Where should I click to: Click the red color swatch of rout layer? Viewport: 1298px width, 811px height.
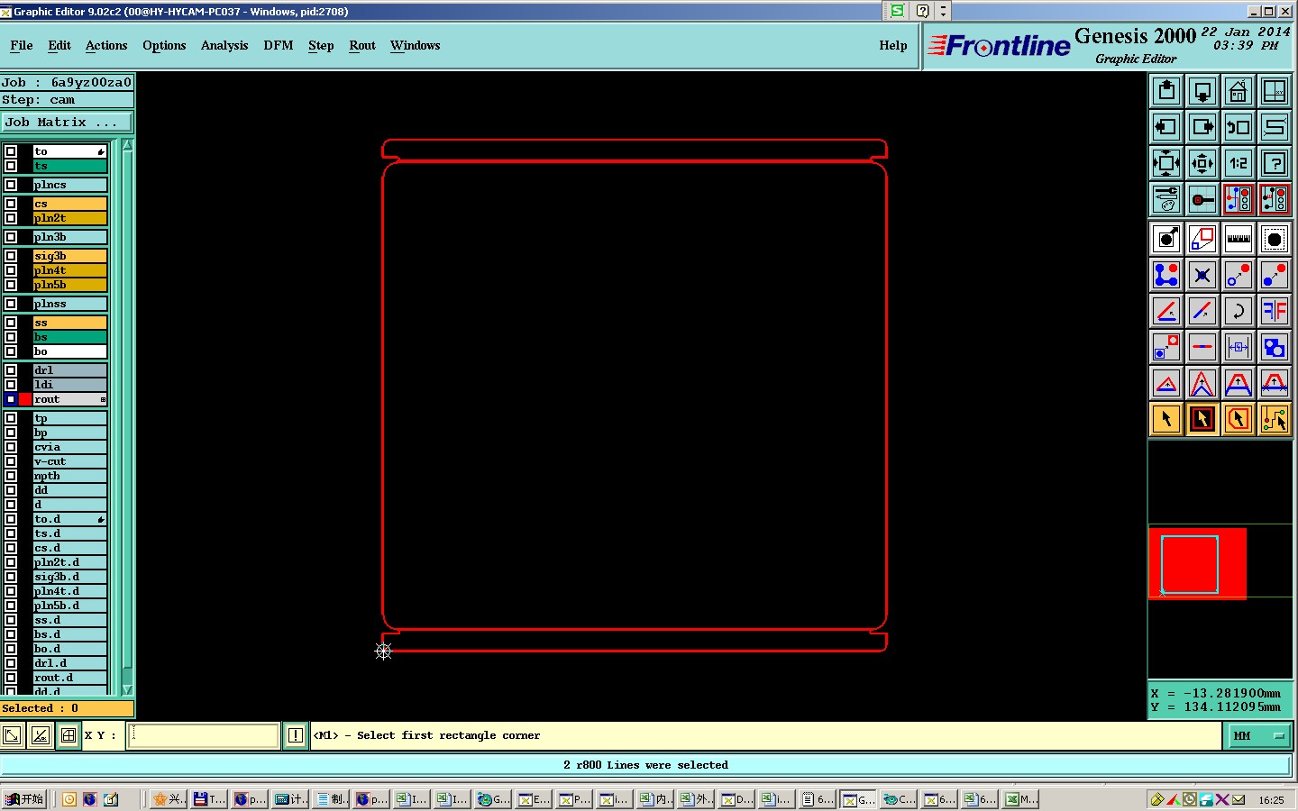pos(25,399)
